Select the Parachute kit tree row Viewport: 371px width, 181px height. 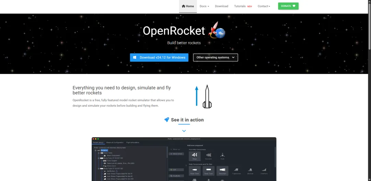coord(121,163)
